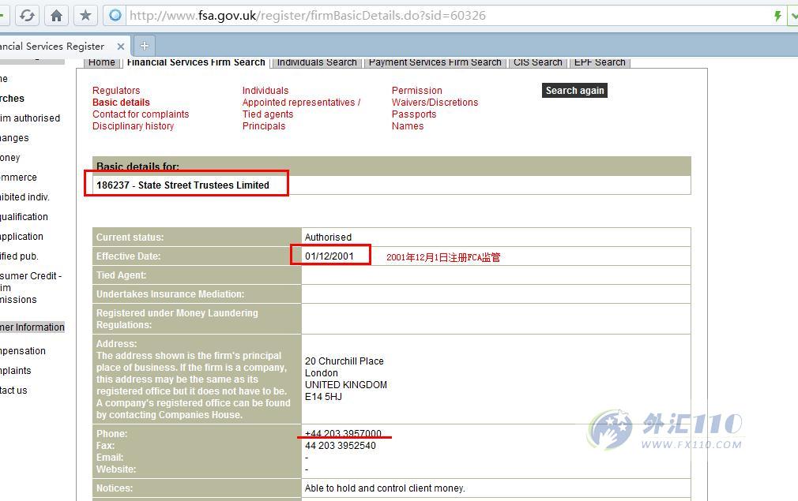The width and height of the screenshot is (798, 501).
Task: Click 'Able to hold and control client money.' text
Action: coord(385,488)
